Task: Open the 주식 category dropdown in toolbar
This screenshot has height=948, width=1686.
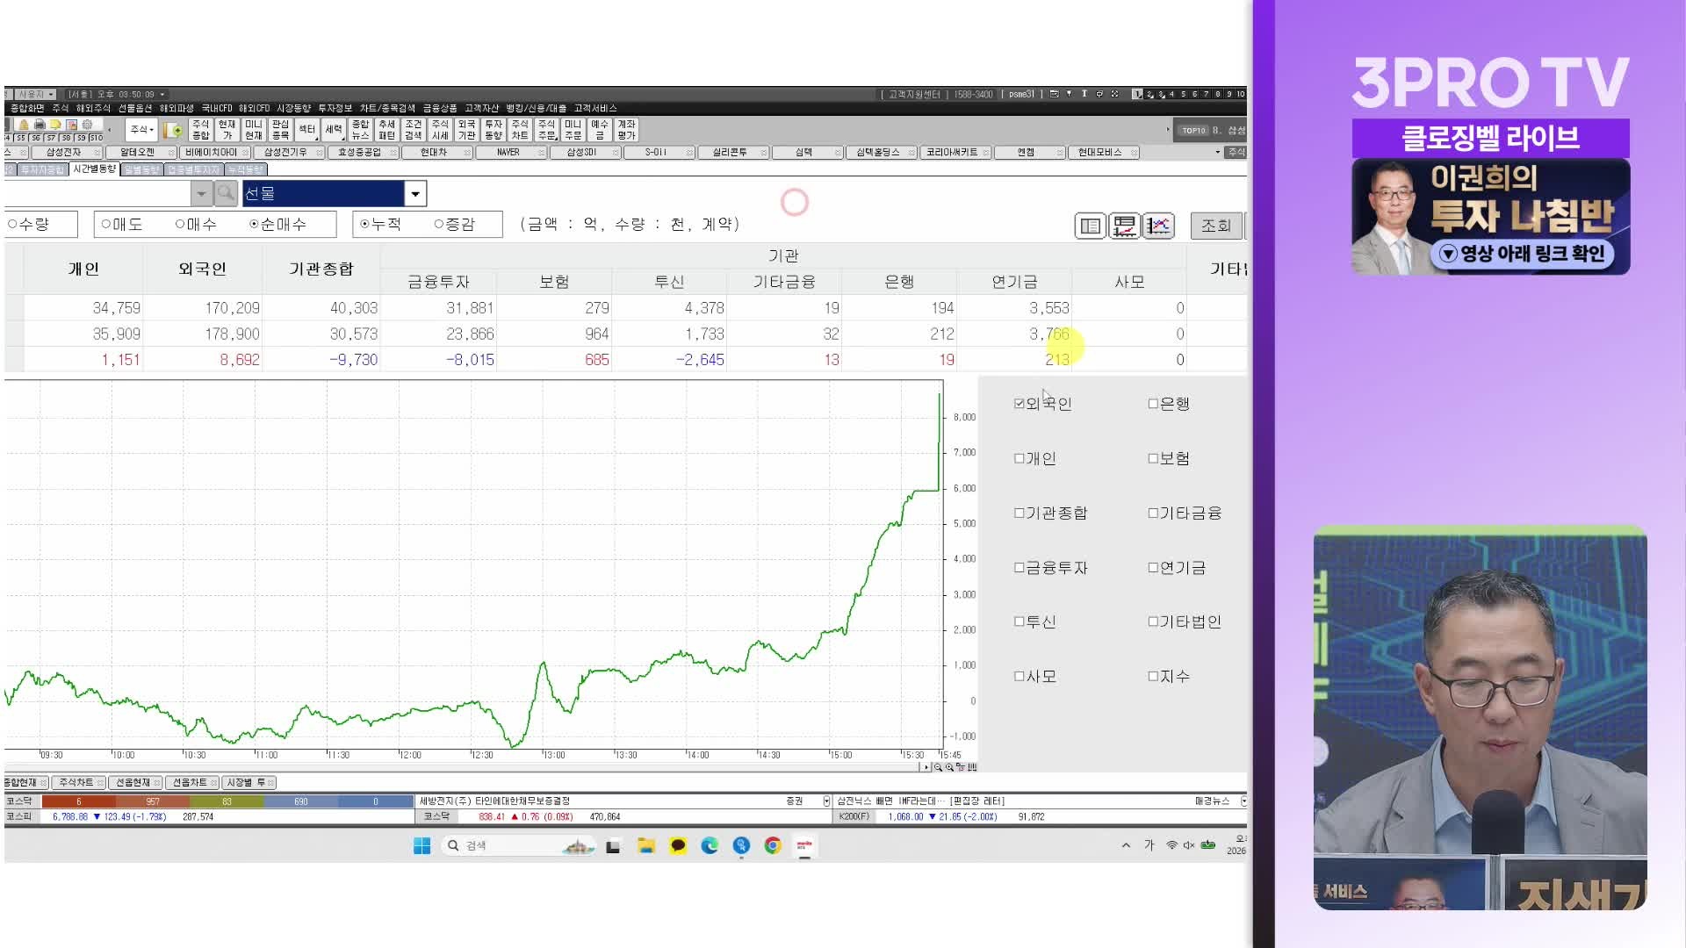Action: point(141,130)
